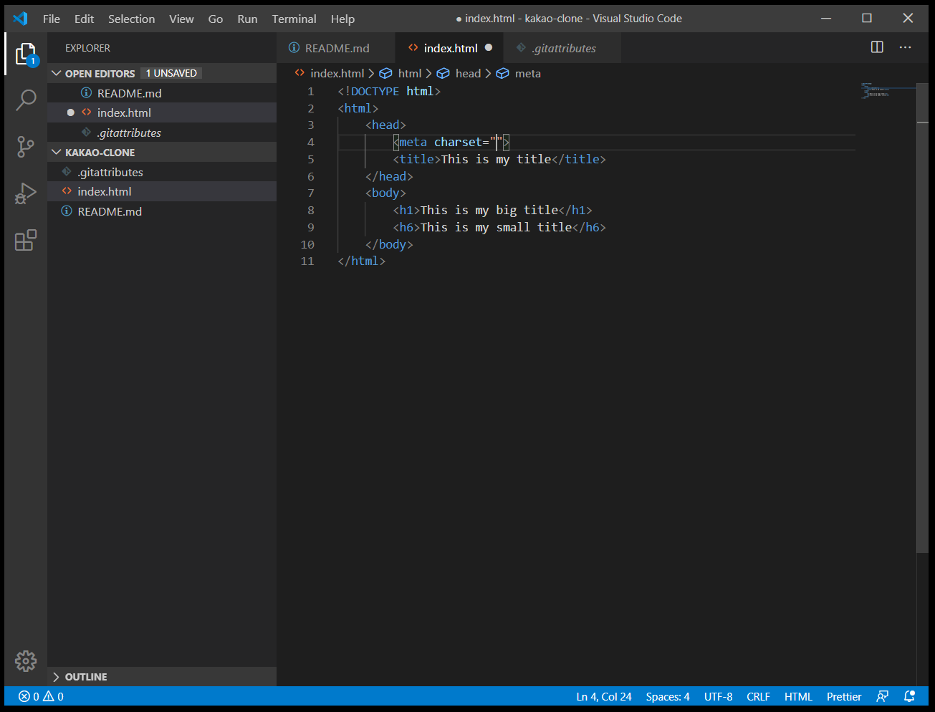Change language mode via HTML status item
Image resolution: width=935 pixels, height=712 pixels.
pyautogui.click(x=798, y=696)
